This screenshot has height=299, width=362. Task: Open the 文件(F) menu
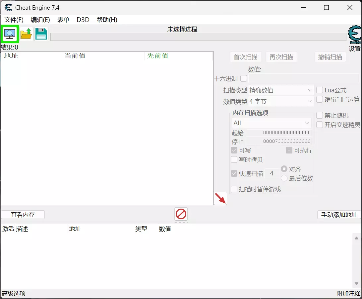point(14,20)
